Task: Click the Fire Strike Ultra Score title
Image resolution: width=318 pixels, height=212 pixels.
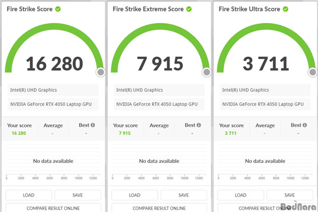Action: pyautogui.click(x=250, y=9)
